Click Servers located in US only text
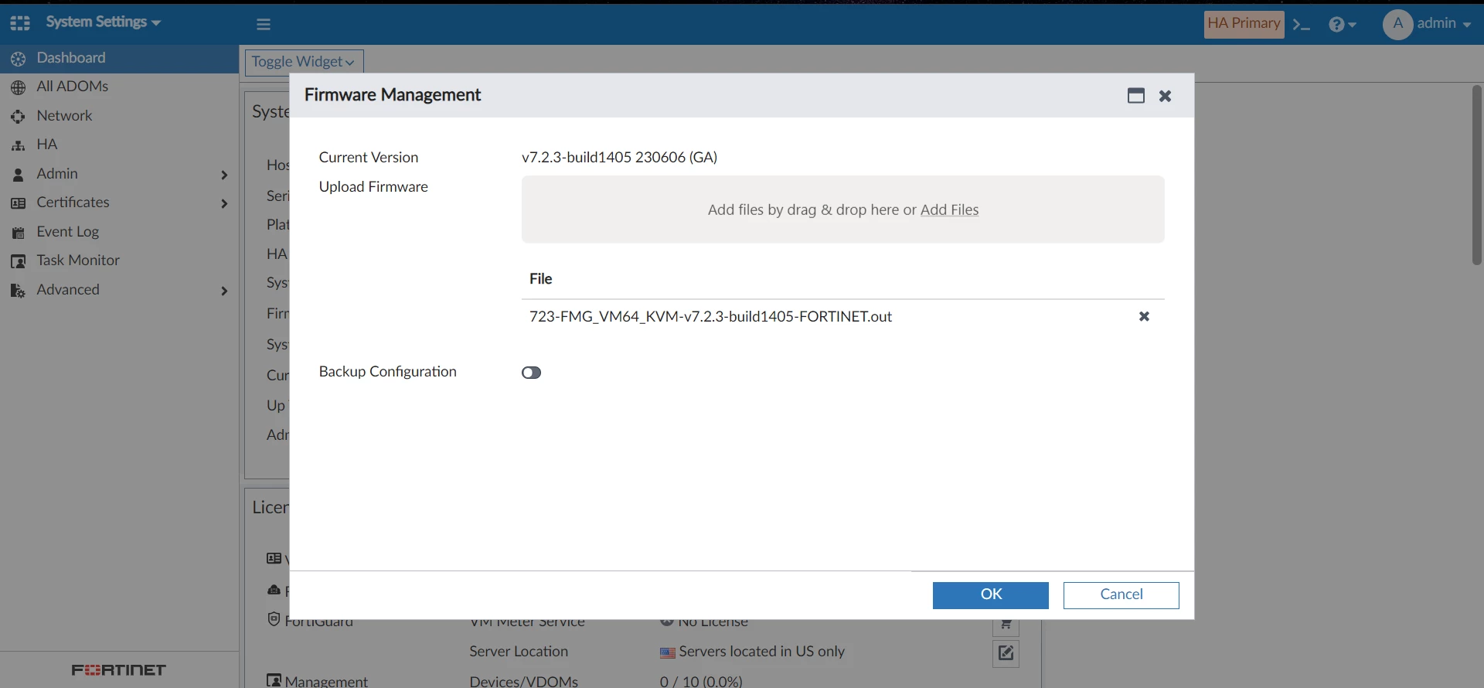Screen dimensions: 1484x688 click(x=761, y=652)
